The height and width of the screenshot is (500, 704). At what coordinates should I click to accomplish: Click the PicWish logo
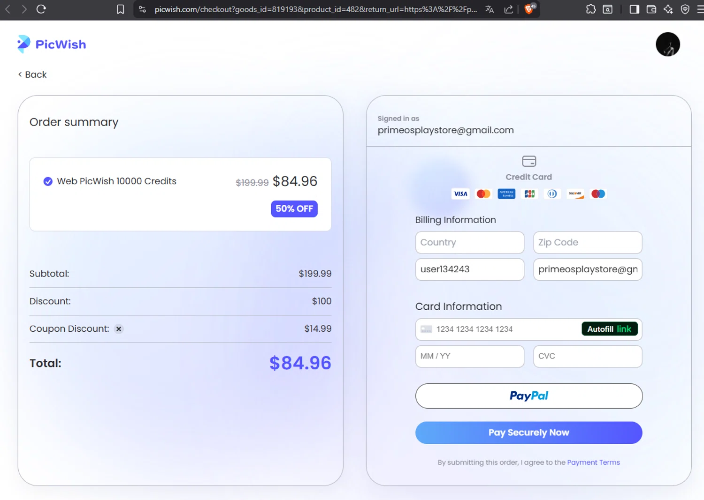point(52,44)
